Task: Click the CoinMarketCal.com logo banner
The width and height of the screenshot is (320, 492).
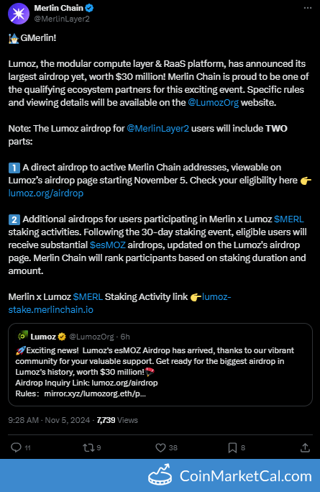Action: click(x=230, y=475)
